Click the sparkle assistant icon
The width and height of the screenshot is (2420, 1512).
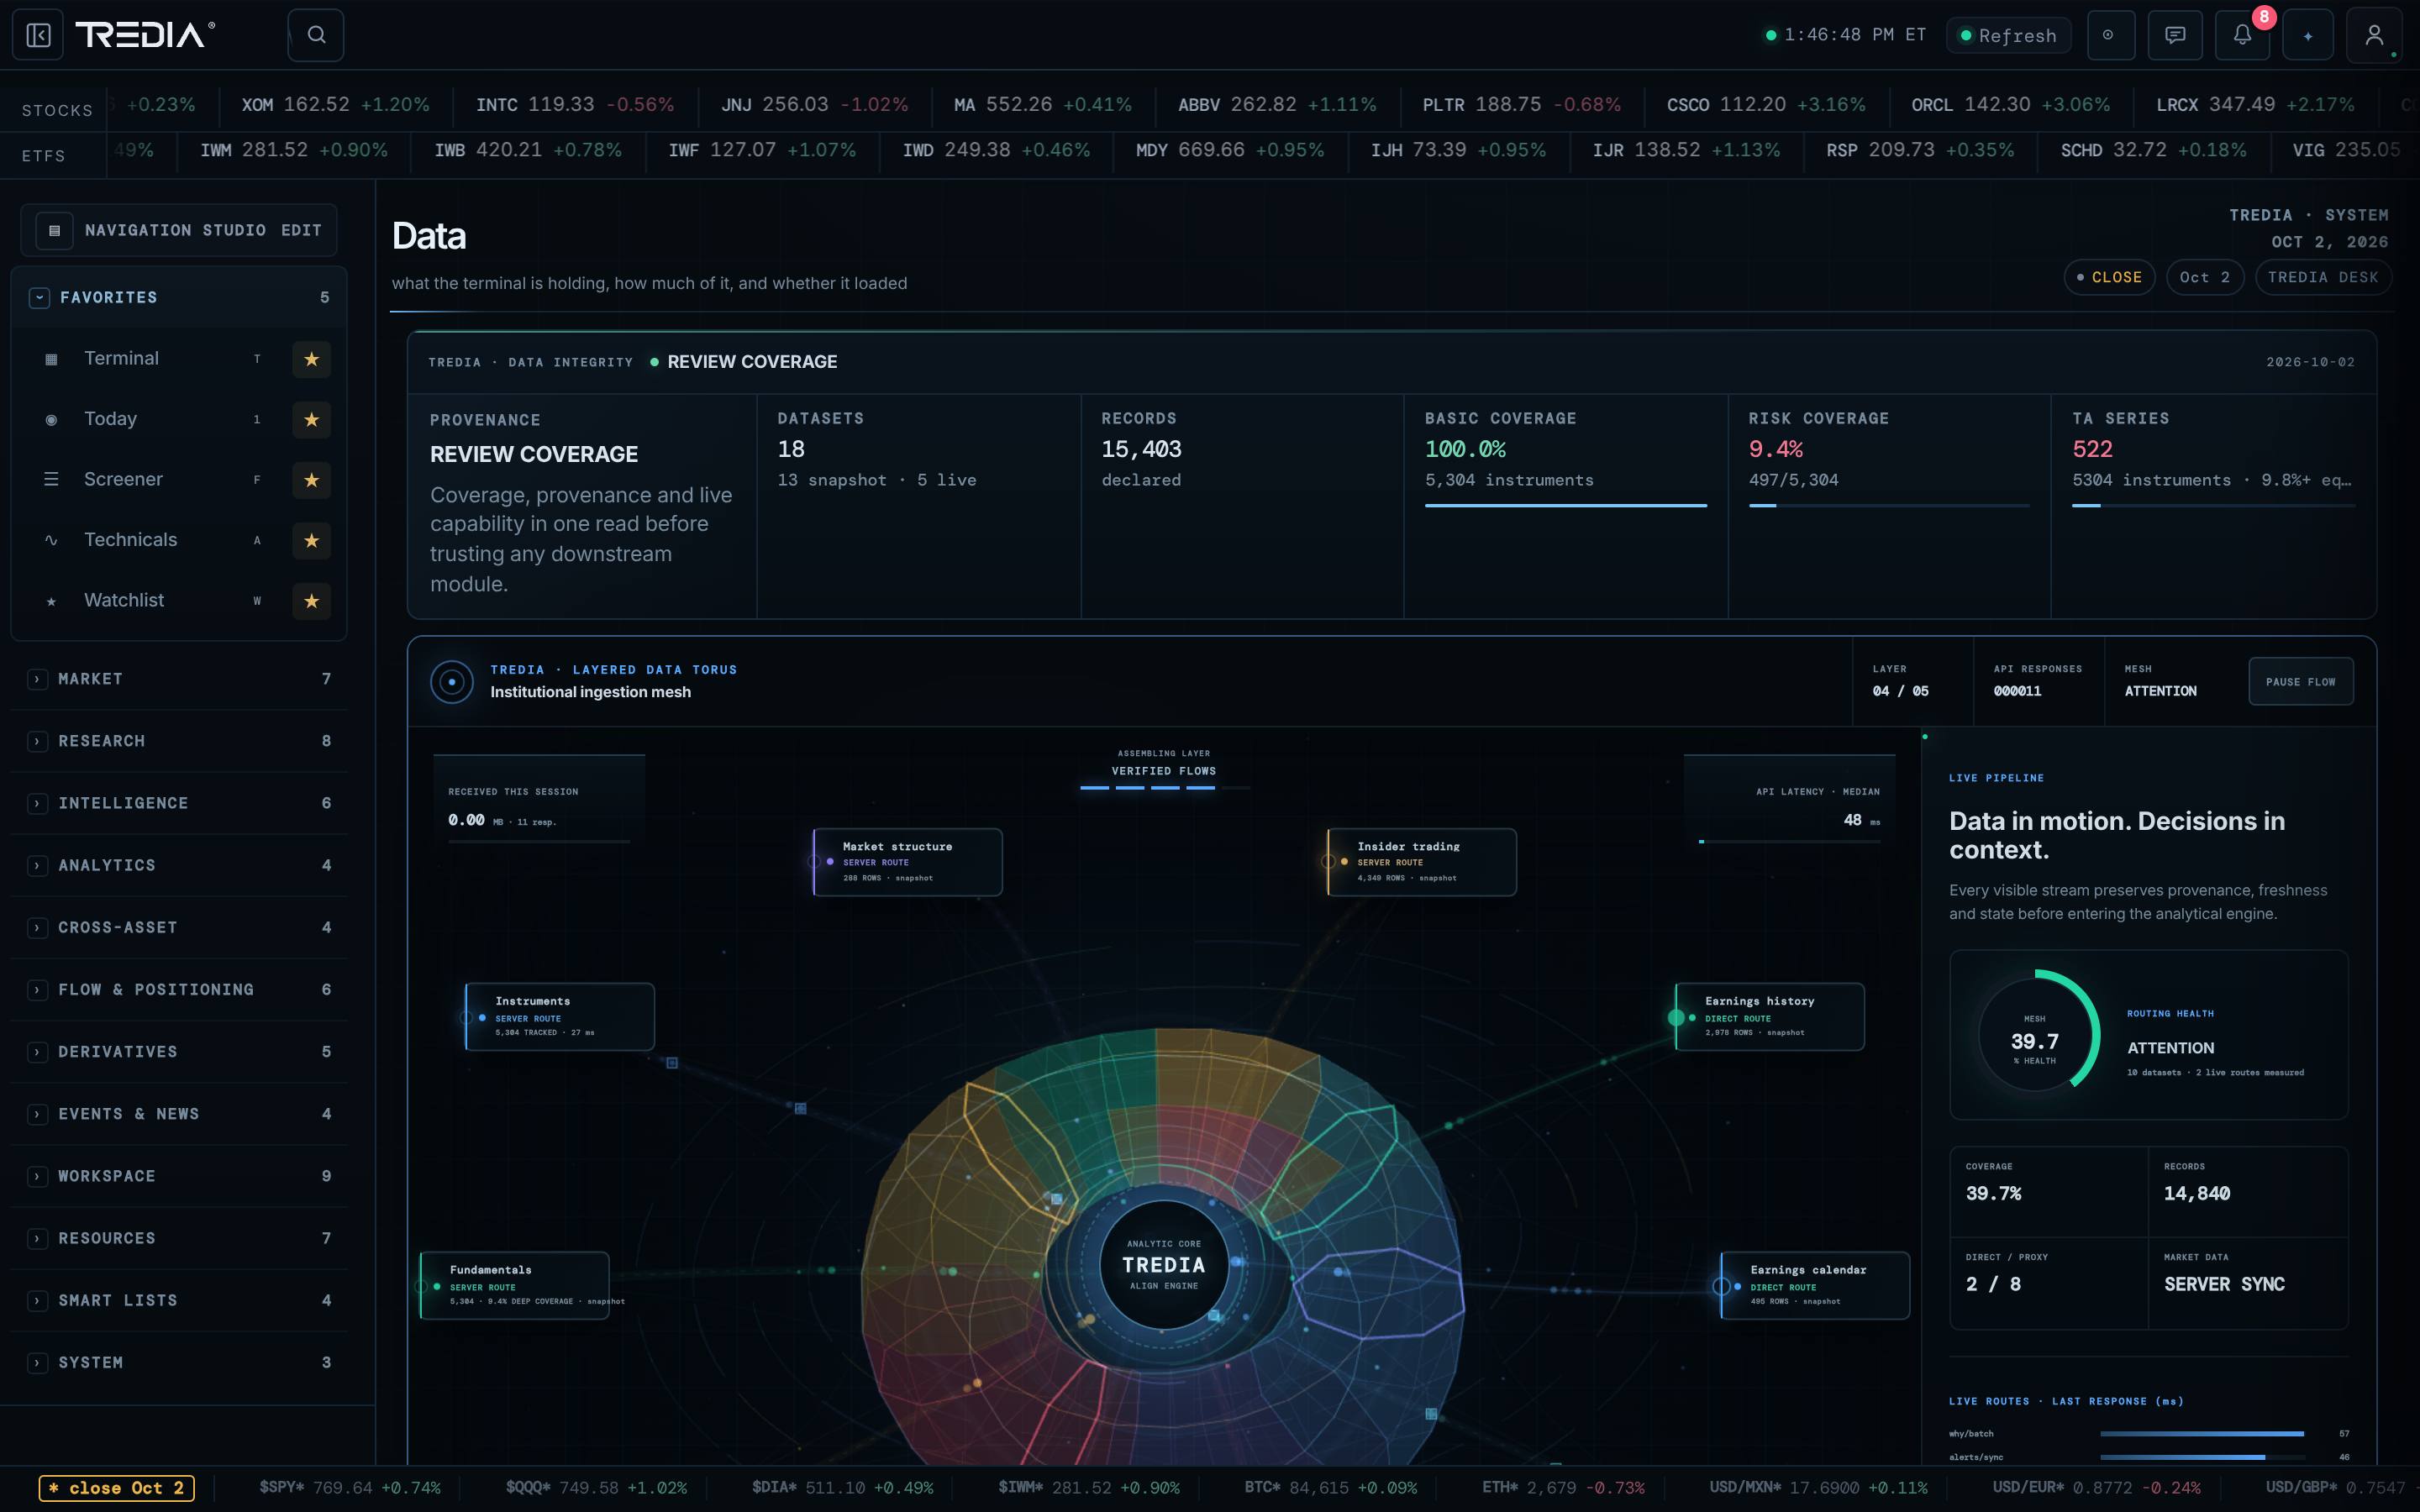click(2308, 35)
